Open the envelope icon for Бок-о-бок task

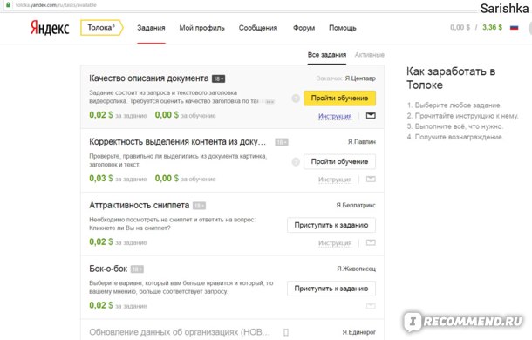371,306
